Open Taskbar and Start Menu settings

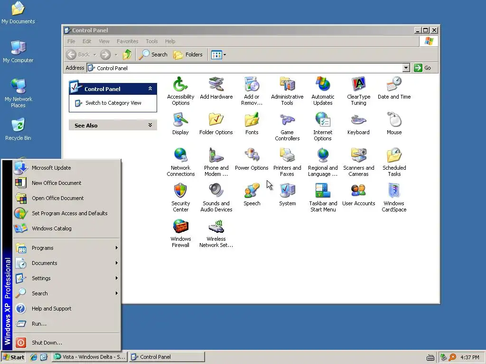(323, 198)
